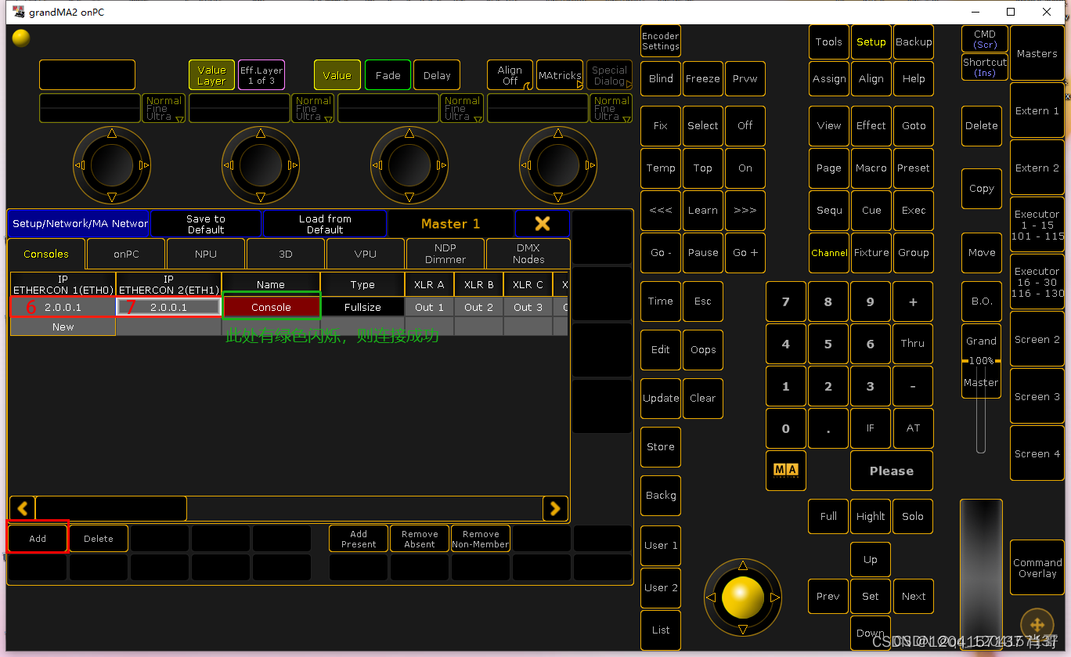Click the first encoder dial
The height and width of the screenshot is (657, 1071).
coord(112,165)
